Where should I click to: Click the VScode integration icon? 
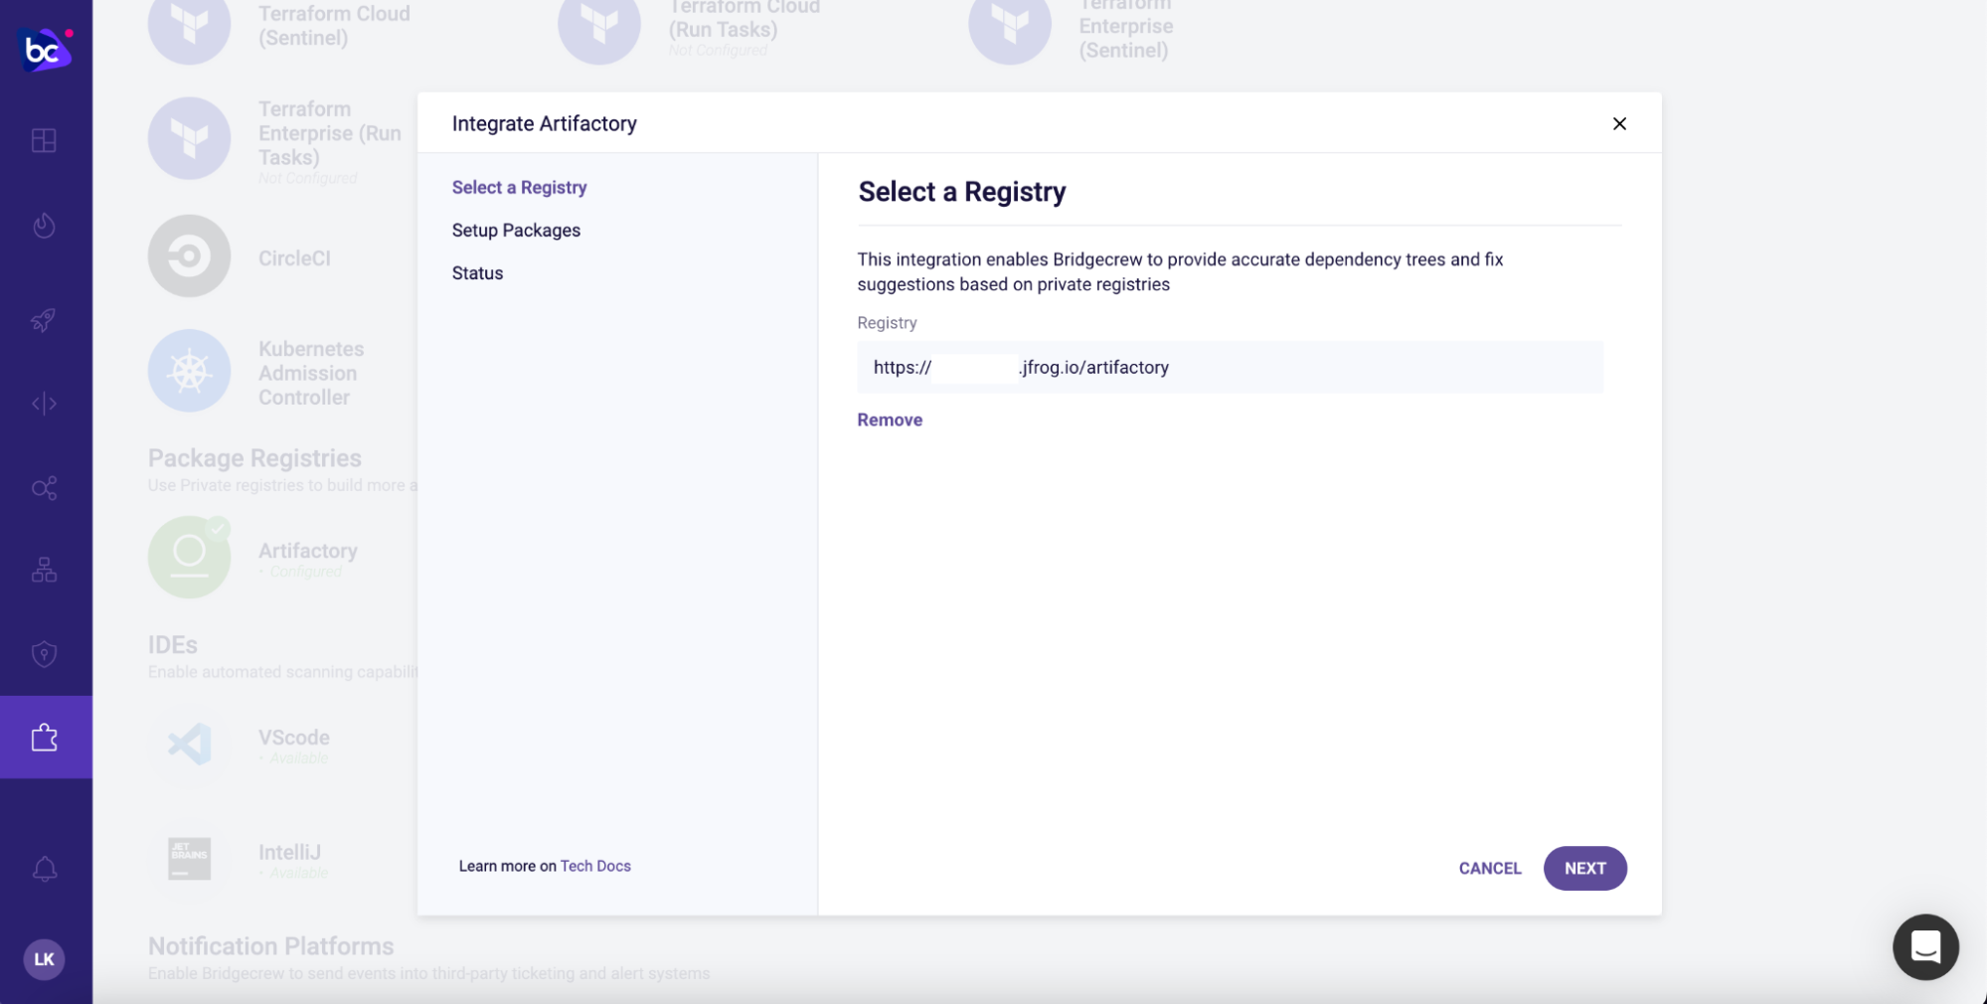189,744
